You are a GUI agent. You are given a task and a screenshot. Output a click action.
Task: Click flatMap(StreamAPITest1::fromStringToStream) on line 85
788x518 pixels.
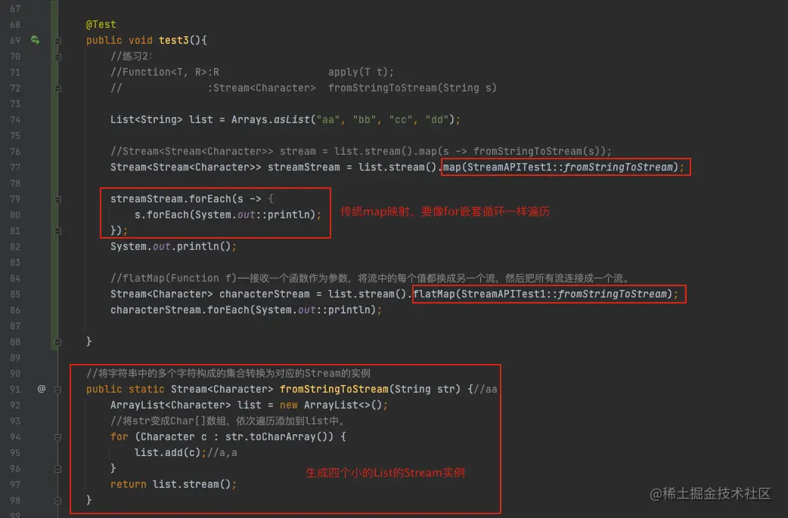coord(543,294)
